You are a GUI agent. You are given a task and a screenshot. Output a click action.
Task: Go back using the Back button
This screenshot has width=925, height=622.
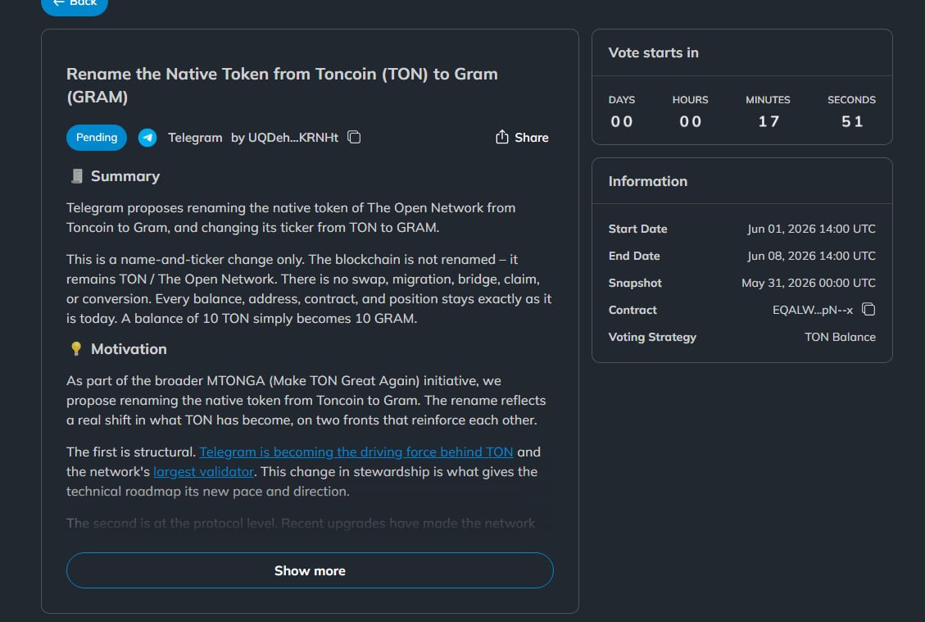click(75, 5)
